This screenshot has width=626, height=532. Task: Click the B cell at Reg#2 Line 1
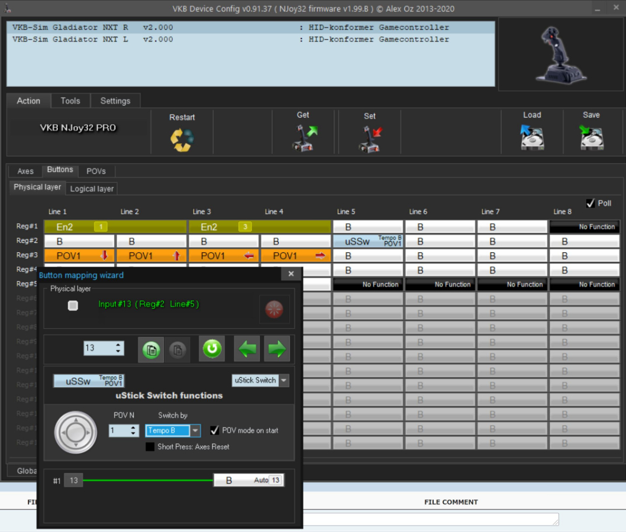click(x=79, y=241)
